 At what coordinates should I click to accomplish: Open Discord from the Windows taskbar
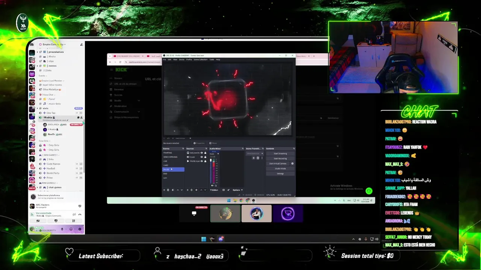pyautogui.click(x=221, y=239)
